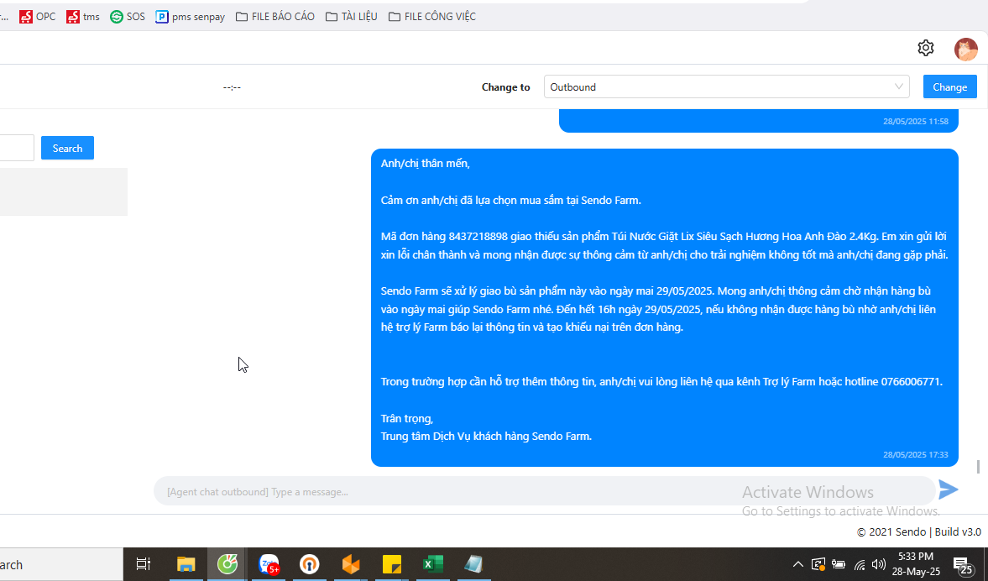988x581 pixels.
Task: Click the "Anh/chị thân mến," greeting line
Action: click(x=426, y=164)
